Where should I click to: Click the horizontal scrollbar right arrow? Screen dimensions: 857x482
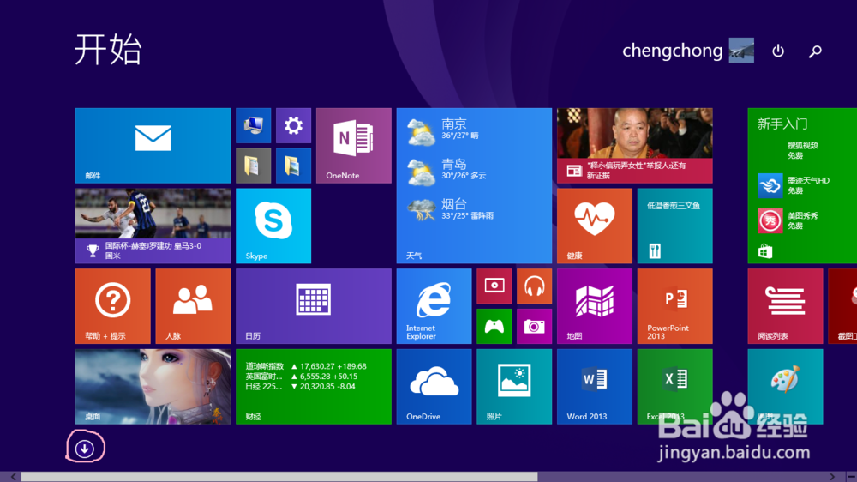[832, 477]
